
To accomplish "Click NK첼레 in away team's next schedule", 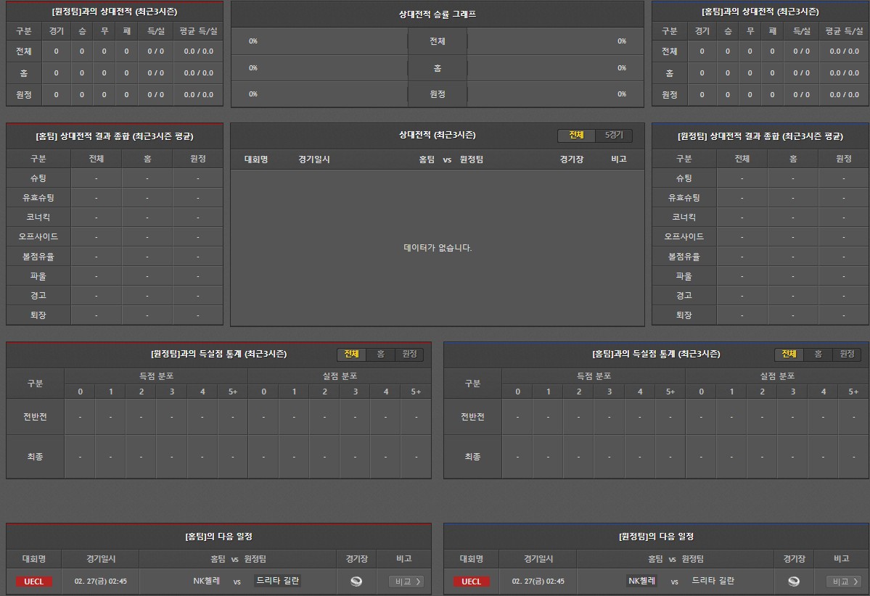I will coord(642,581).
